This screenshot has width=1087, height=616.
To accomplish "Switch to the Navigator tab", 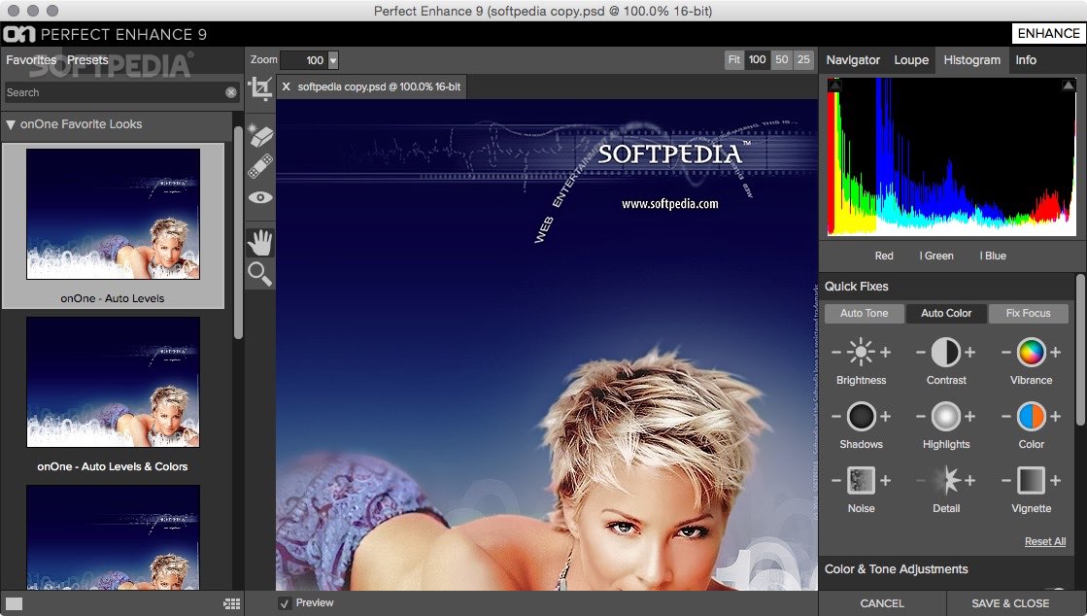I will pos(852,59).
